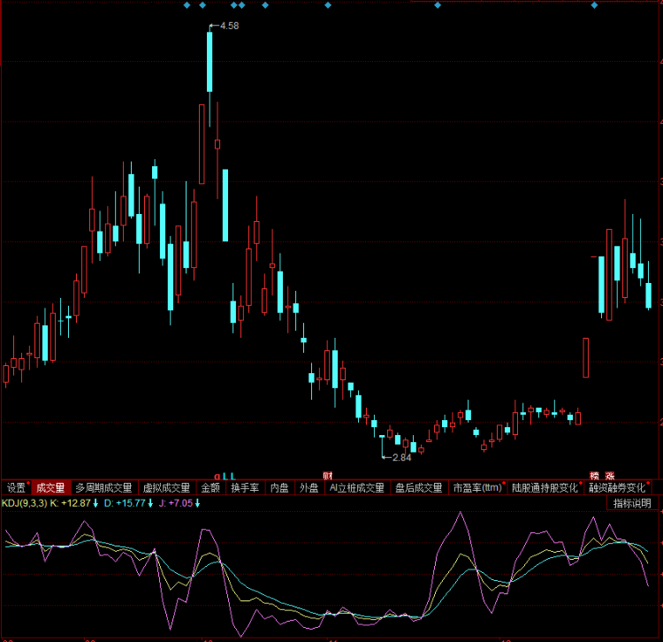Click the 财 financial report marker
The width and height of the screenshot is (663, 642).
[x=328, y=475]
